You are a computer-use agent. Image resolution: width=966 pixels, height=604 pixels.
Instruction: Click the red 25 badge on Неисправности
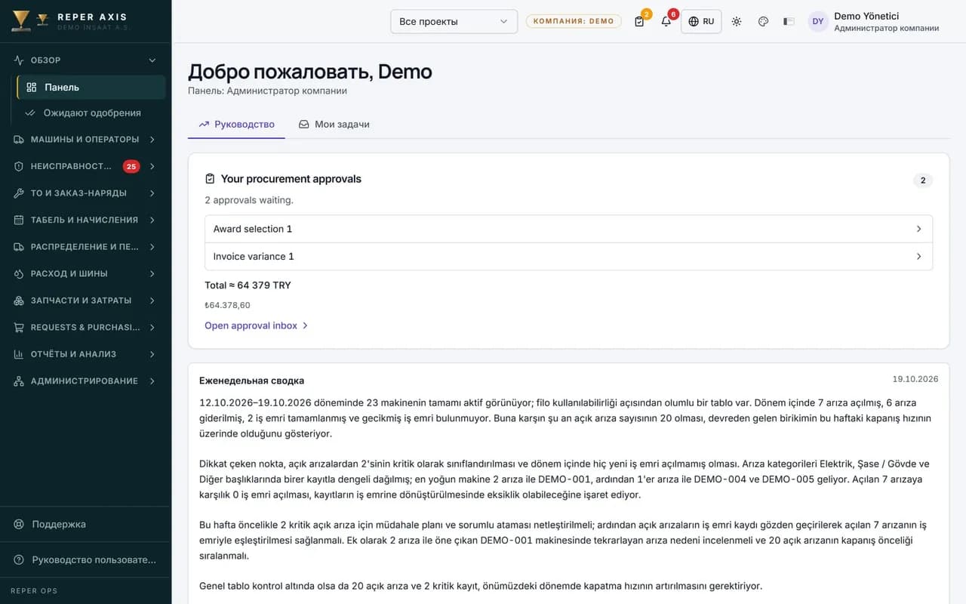pyautogui.click(x=131, y=166)
